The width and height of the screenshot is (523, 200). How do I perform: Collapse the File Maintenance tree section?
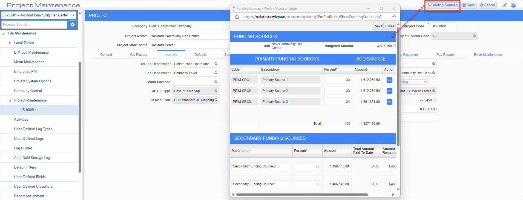(3, 33)
